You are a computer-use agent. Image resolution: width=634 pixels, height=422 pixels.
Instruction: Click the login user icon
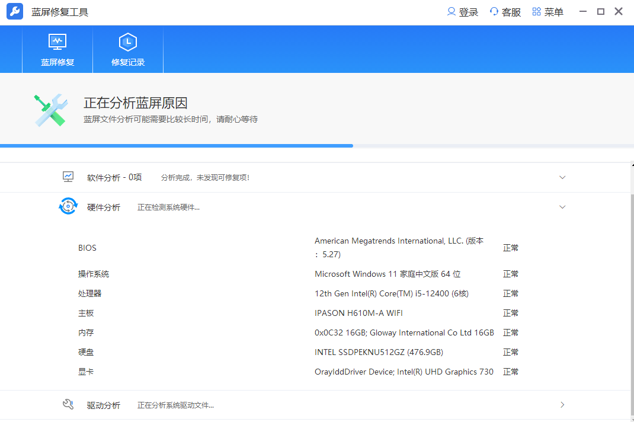tap(452, 12)
